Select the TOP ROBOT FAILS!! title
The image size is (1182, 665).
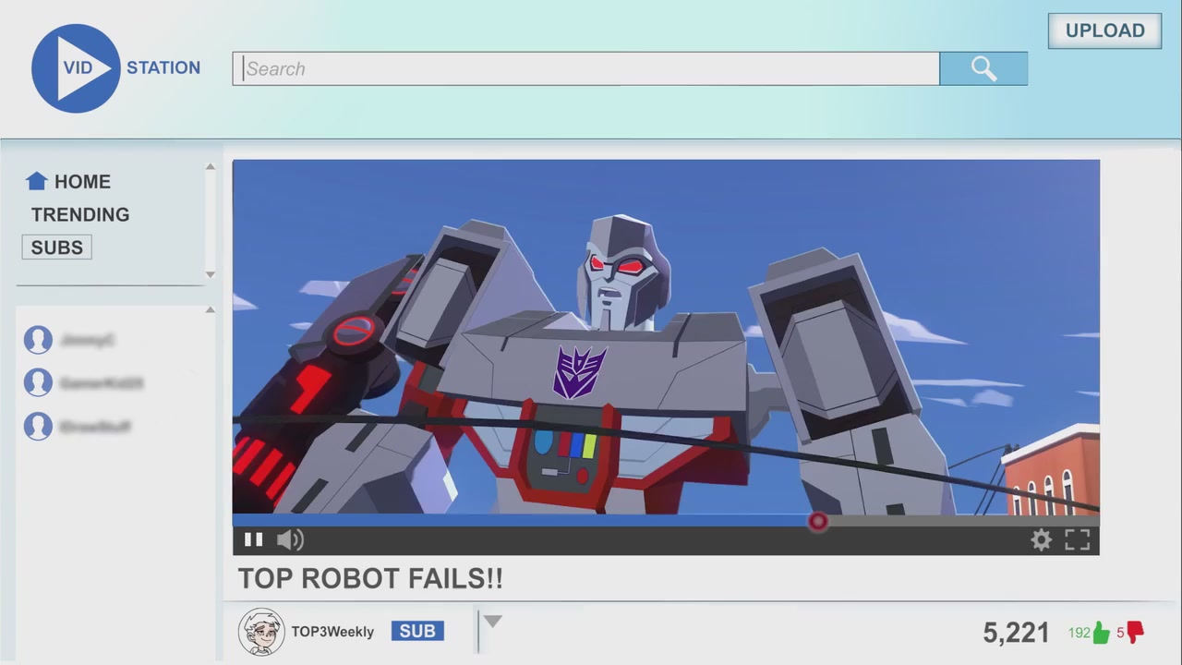pos(370,579)
